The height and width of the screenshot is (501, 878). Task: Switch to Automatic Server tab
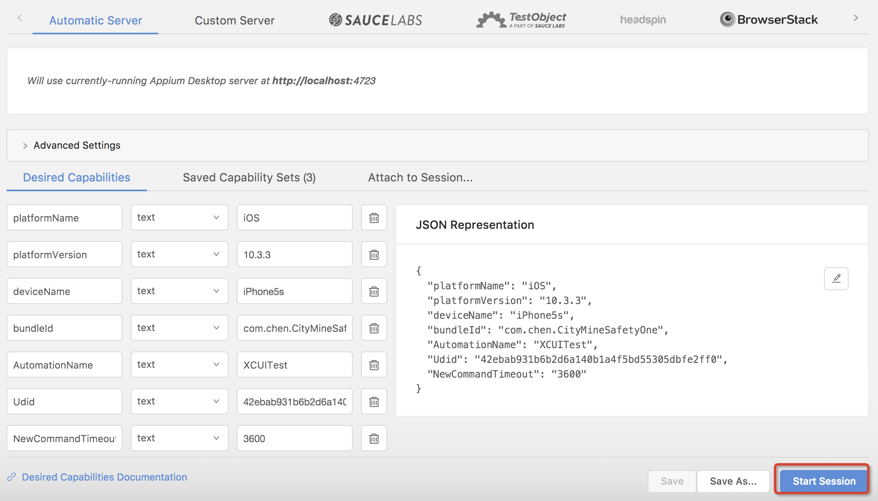click(x=96, y=20)
